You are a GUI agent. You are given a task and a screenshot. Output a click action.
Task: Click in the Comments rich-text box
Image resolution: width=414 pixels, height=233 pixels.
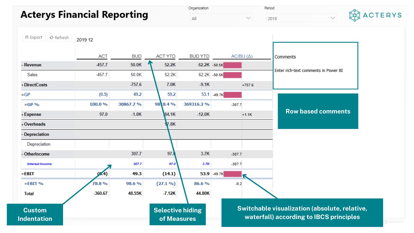click(x=316, y=66)
